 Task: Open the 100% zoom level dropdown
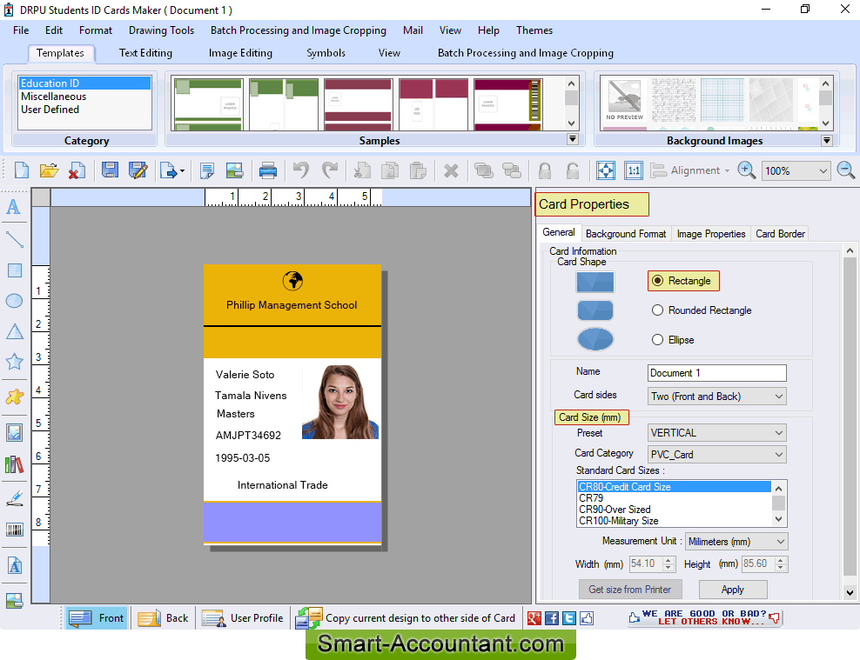pos(796,171)
